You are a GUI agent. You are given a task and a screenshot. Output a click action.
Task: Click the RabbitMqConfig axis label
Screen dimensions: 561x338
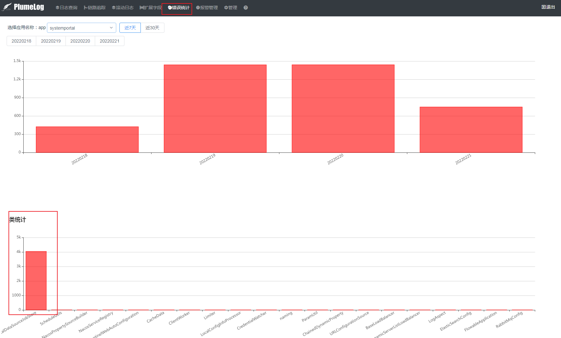pyautogui.click(x=509, y=320)
